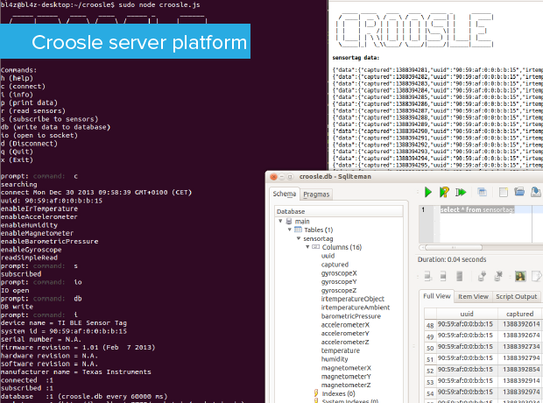Select accelerometerY in schema tree
The width and height of the screenshot is (543, 403).
[x=345, y=333]
